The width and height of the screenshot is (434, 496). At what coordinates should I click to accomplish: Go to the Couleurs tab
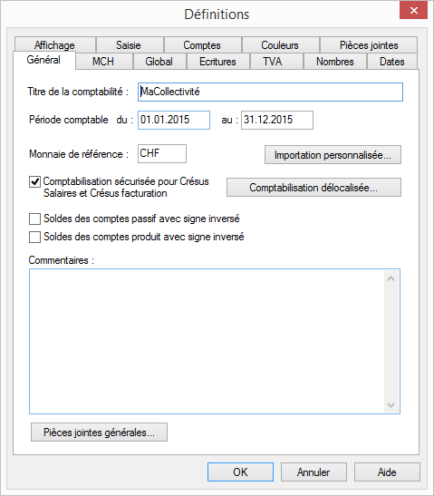click(280, 45)
